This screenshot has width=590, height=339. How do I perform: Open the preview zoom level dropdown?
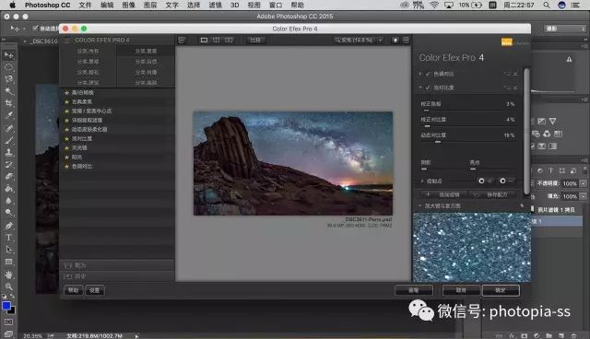click(x=381, y=40)
